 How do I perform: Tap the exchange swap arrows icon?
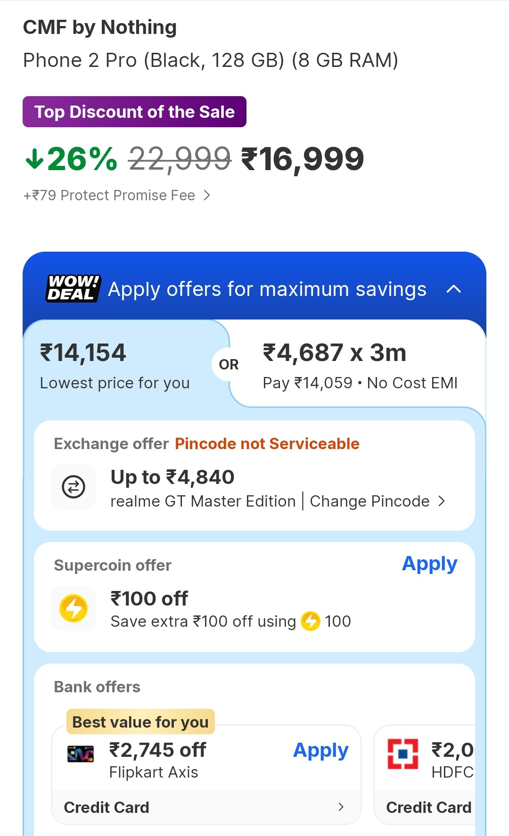(x=74, y=487)
